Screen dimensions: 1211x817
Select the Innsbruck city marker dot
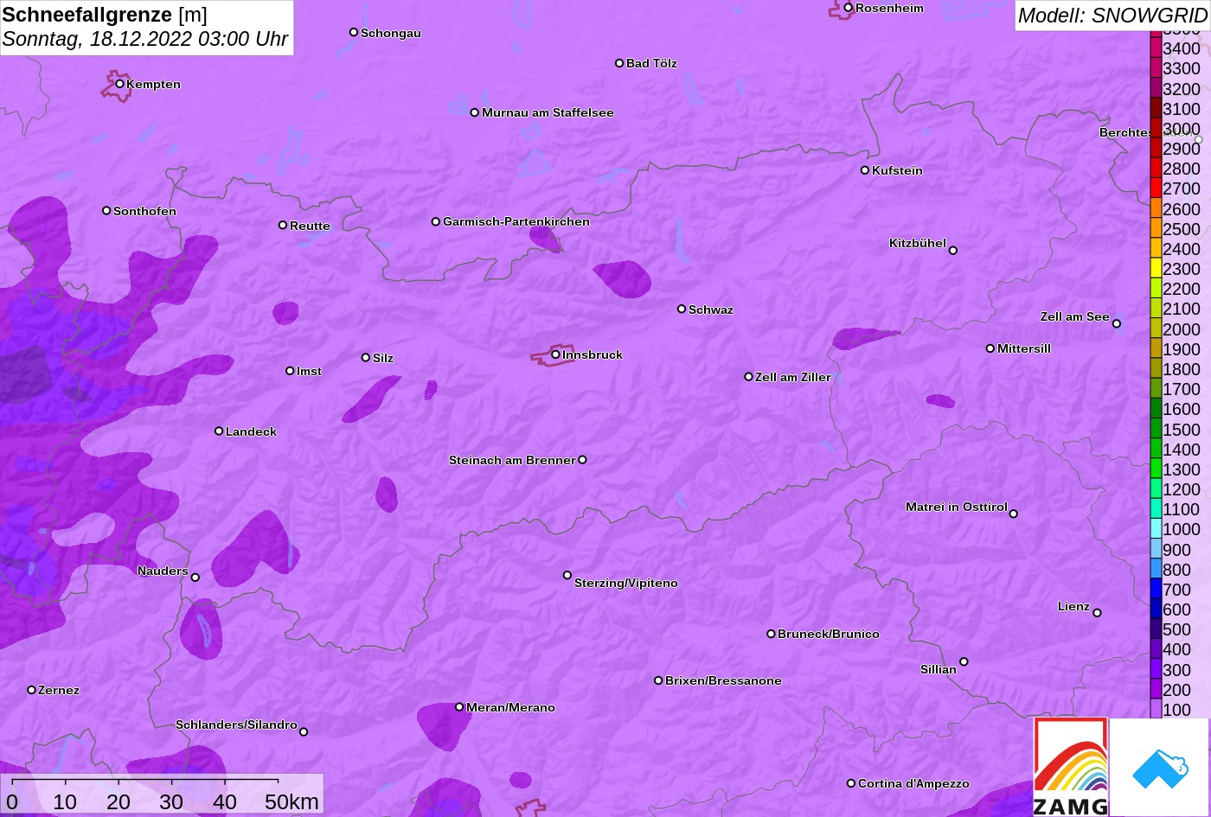point(555,354)
